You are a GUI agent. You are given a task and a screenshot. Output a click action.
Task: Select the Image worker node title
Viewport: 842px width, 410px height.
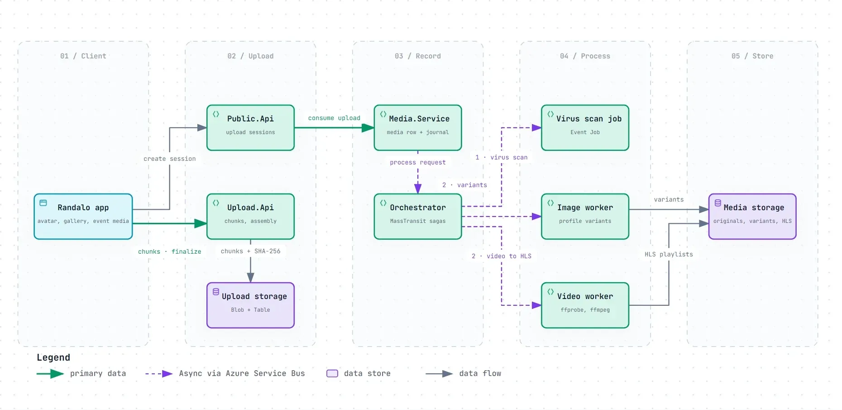(x=585, y=207)
